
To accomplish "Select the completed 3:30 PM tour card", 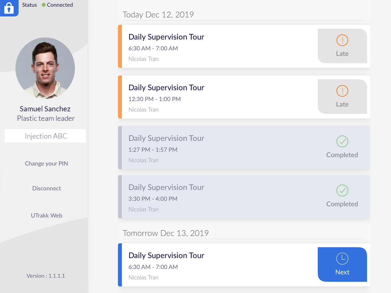I will coord(244,197).
